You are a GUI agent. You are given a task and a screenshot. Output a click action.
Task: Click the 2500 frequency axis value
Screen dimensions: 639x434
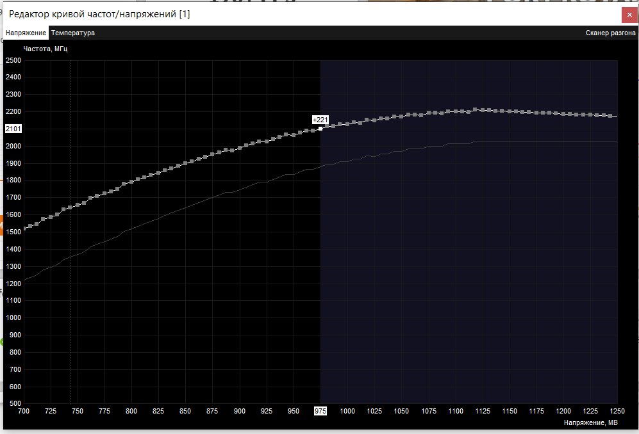(13, 60)
